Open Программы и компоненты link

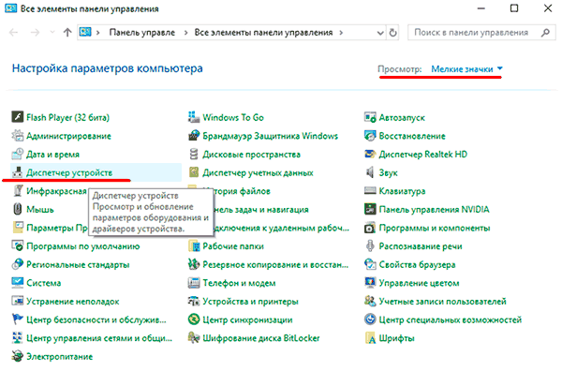coord(435,228)
